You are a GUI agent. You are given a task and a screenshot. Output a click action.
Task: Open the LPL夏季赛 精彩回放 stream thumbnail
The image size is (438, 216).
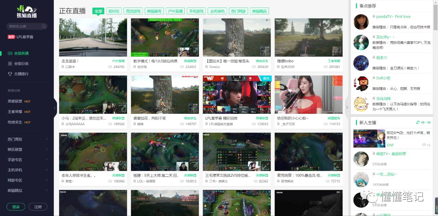(237, 95)
